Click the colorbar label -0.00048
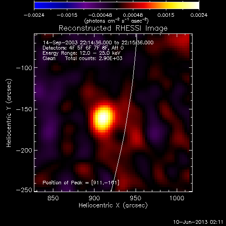 pyautogui.click(x=100, y=15)
